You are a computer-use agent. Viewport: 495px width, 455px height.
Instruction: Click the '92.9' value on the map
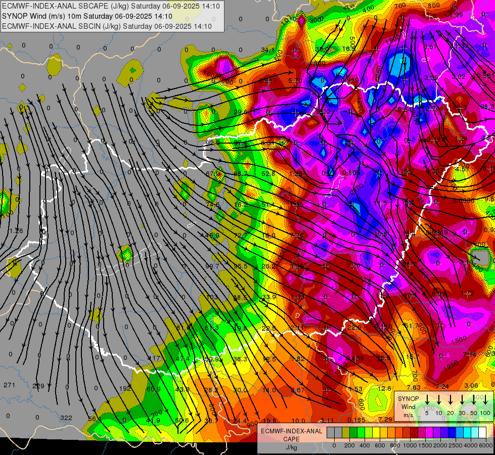[x=213, y=143]
